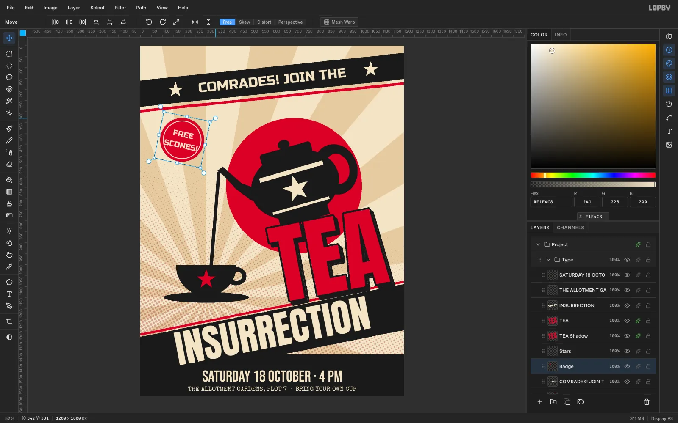Hide the INSURRECTION layer
The width and height of the screenshot is (678, 423).
[x=627, y=305]
